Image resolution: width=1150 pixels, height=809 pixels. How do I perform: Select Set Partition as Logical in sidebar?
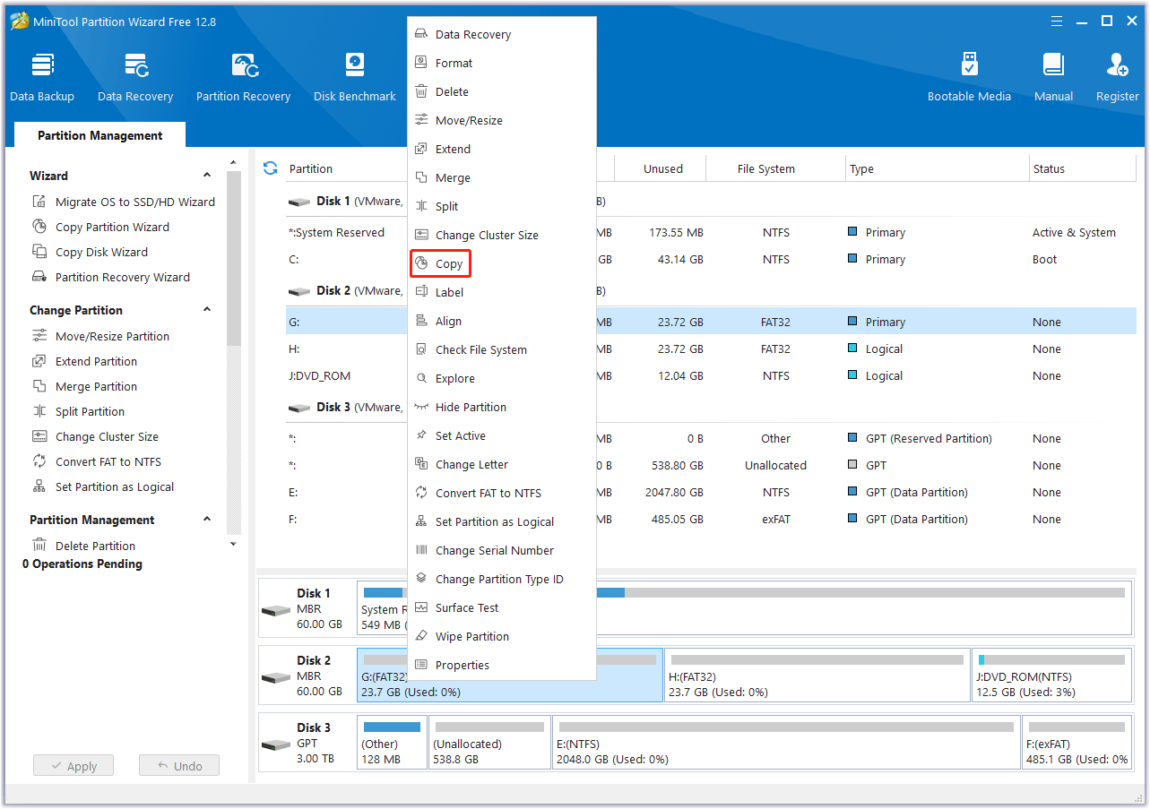(103, 486)
